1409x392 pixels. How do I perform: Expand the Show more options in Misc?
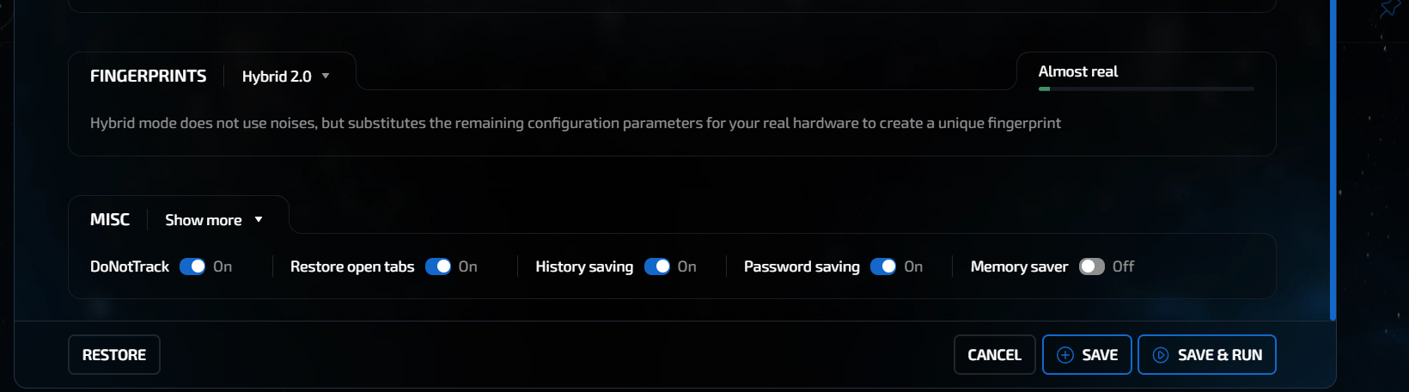pyautogui.click(x=204, y=220)
